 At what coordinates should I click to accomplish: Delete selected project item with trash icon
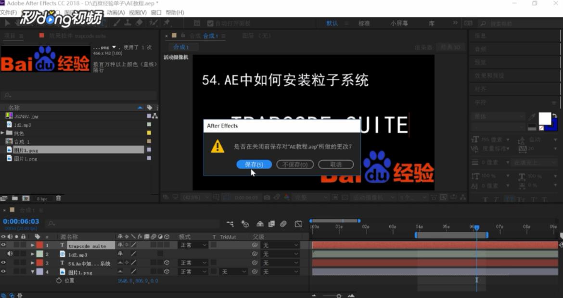pyautogui.click(x=58, y=199)
